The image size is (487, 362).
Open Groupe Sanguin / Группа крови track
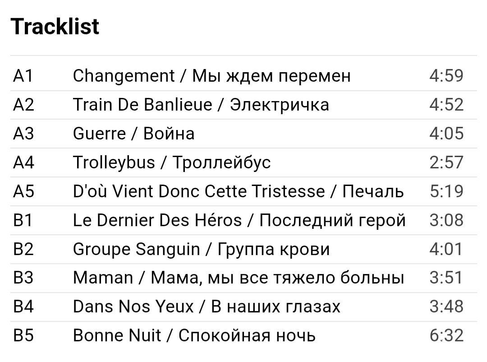(201, 249)
